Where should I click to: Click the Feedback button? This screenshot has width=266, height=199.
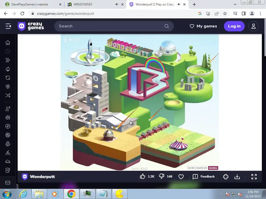click(x=204, y=176)
